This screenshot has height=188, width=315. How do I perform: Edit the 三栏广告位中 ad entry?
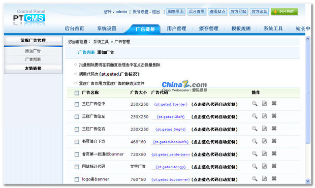[x=264, y=104]
